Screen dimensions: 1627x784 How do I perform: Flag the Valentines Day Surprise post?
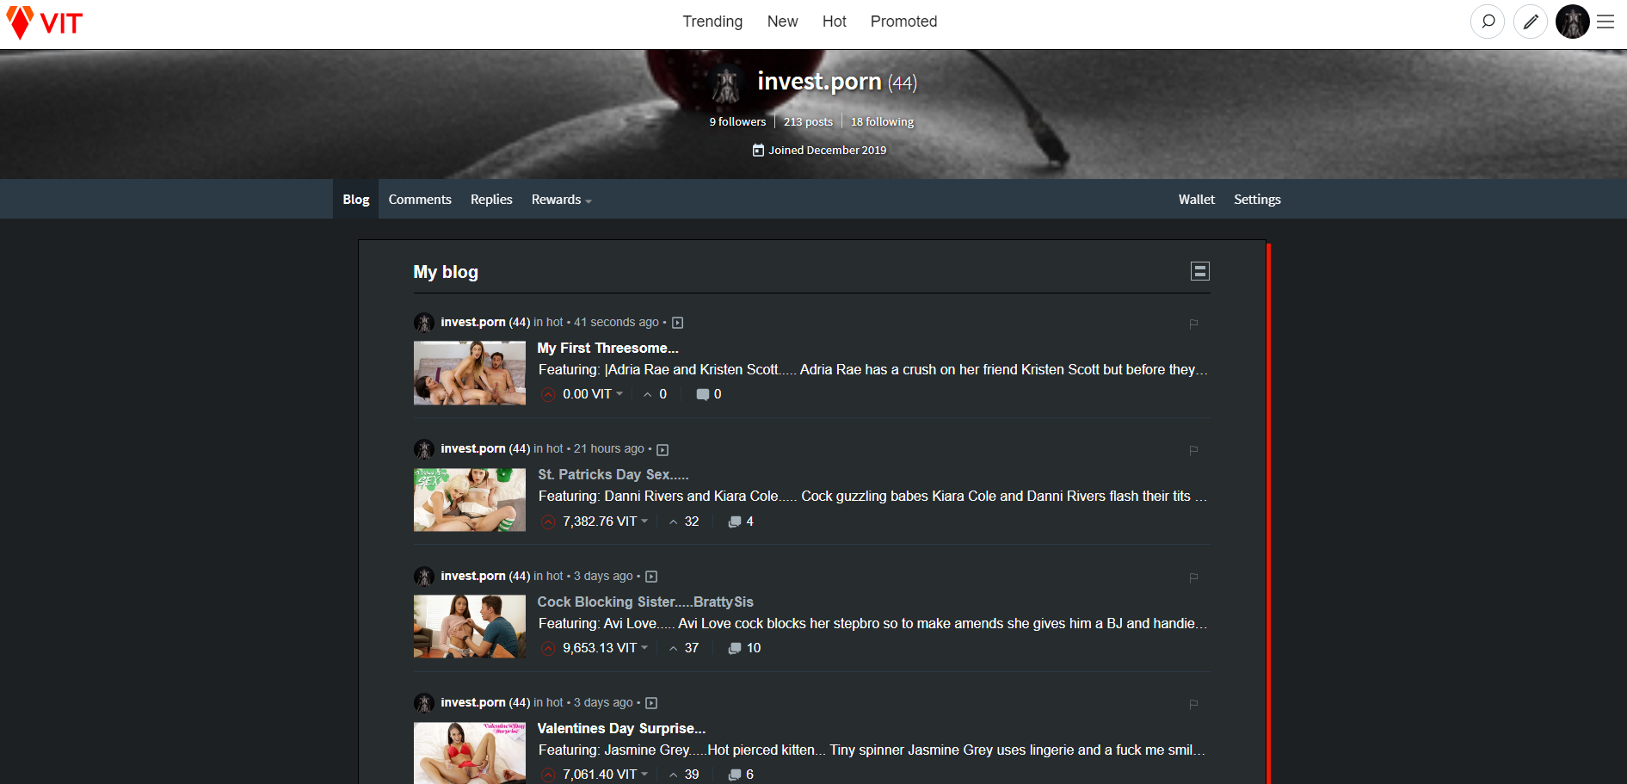click(x=1193, y=704)
